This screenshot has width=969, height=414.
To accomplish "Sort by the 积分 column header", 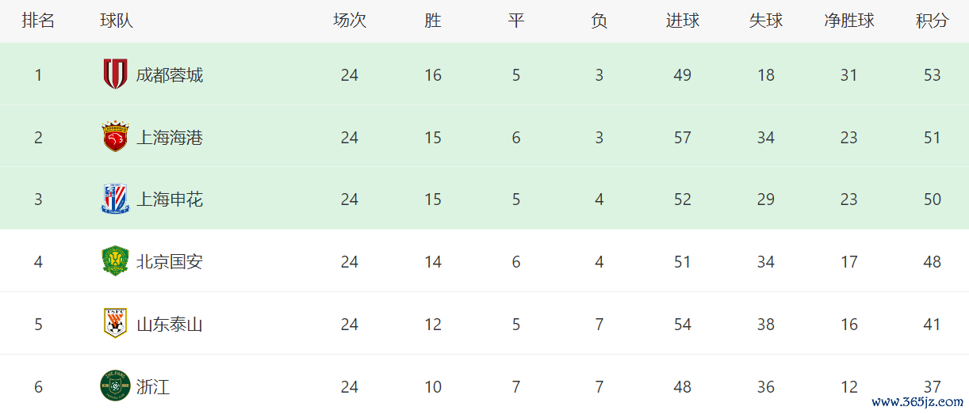I will pos(933,21).
